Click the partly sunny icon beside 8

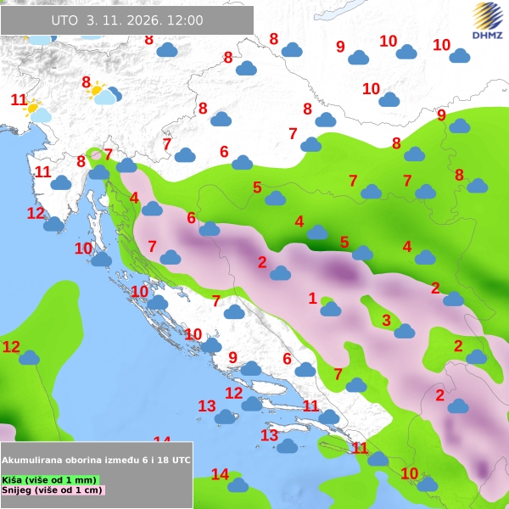[x=104, y=93]
